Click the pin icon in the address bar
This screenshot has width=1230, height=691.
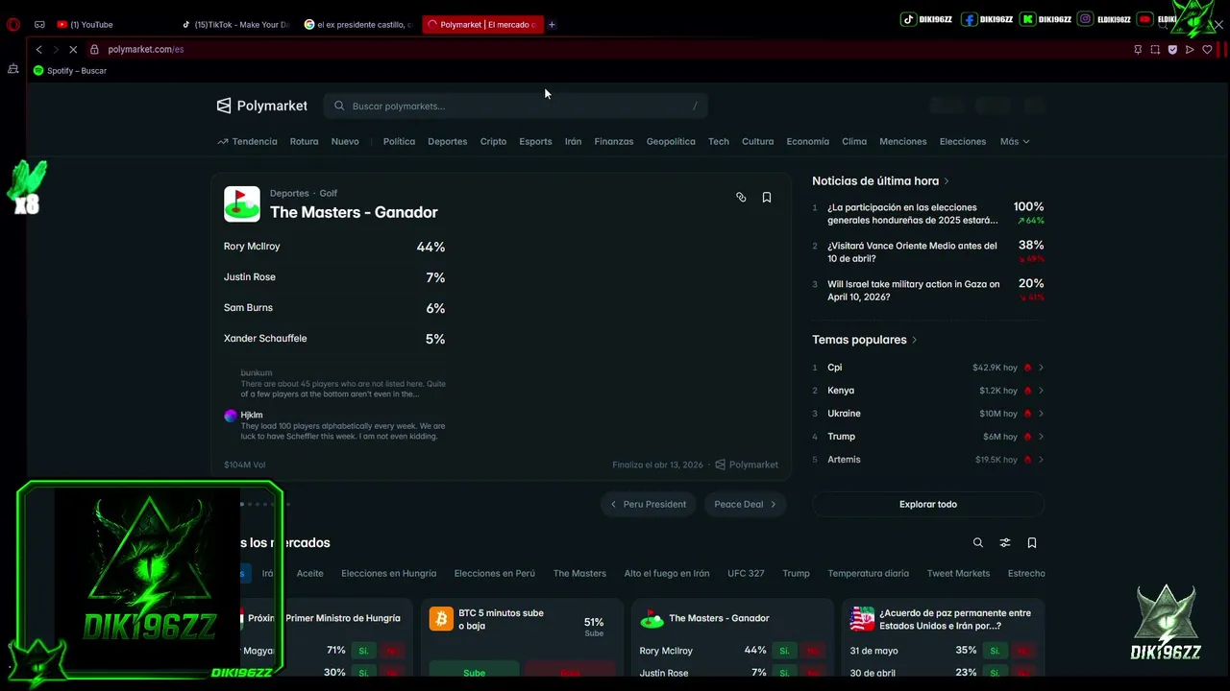tap(1138, 49)
